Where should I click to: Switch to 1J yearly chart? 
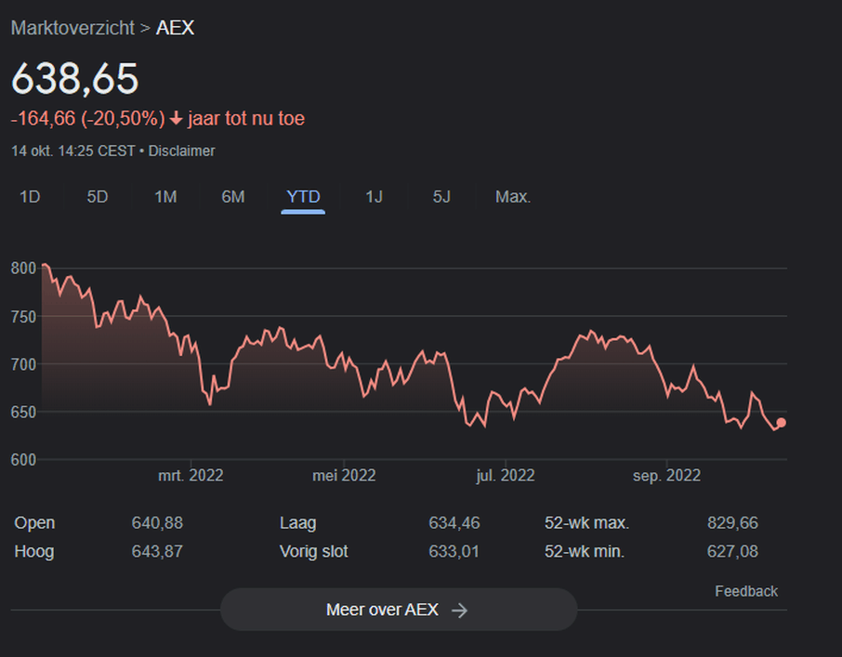click(x=374, y=197)
